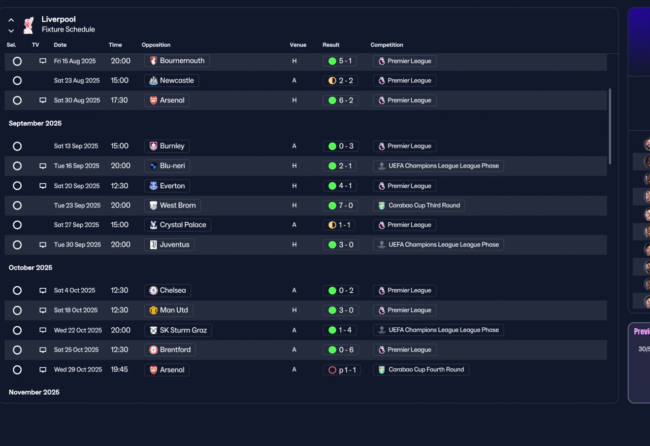Select the West Brom fixture radio button
The image size is (650, 446).
(x=17, y=205)
